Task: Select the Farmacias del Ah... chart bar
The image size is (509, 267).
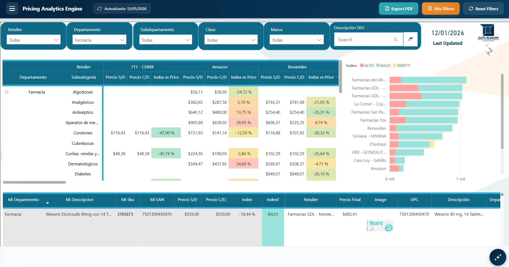Action: click(x=428, y=80)
